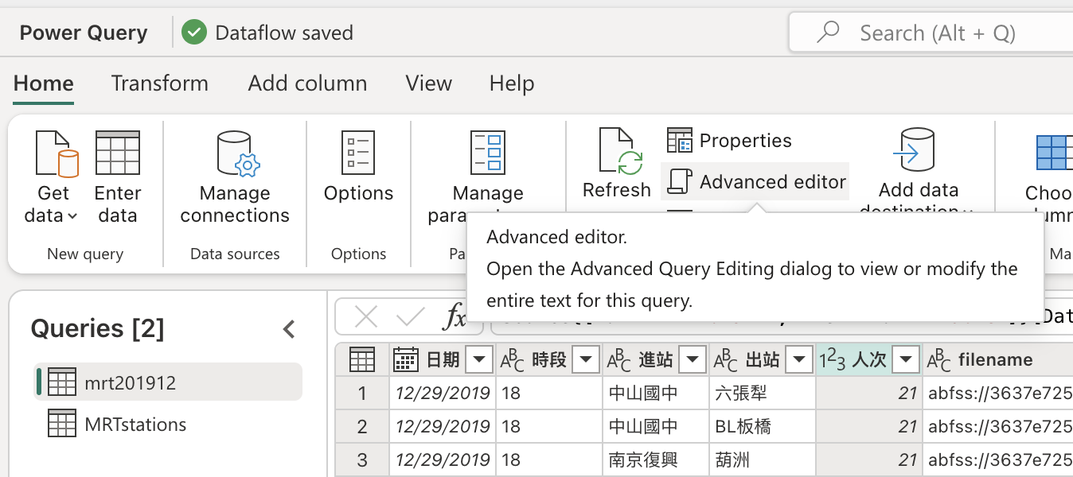The height and width of the screenshot is (477, 1073).
Task: Click the BL板橋 cell
Action: [762, 426]
